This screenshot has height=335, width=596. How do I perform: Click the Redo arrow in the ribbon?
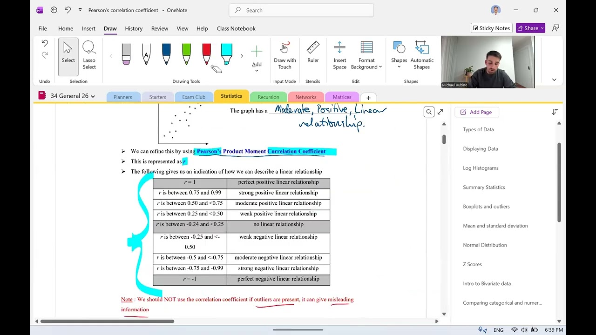tap(45, 55)
